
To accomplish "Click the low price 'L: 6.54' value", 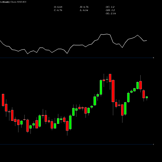I will pyautogui.click(x=84, y=10).
